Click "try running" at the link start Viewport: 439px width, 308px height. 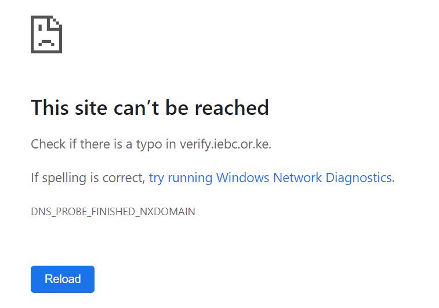click(180, 177)
